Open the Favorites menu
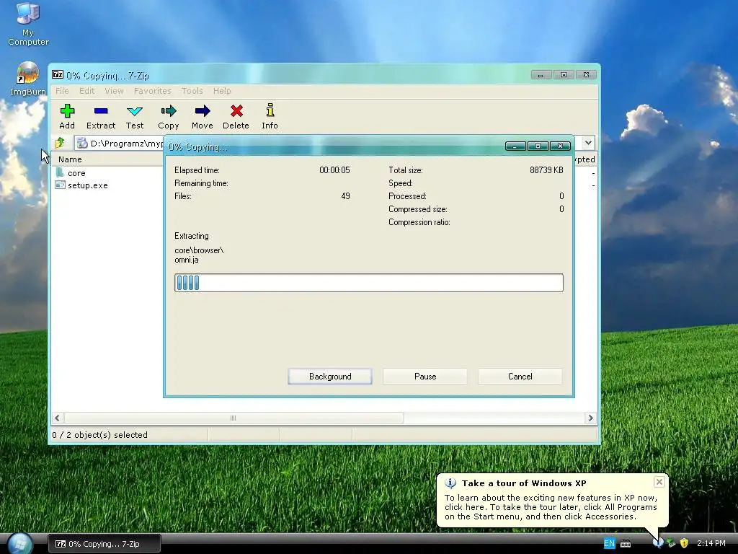738x554 pixels. 153,91
